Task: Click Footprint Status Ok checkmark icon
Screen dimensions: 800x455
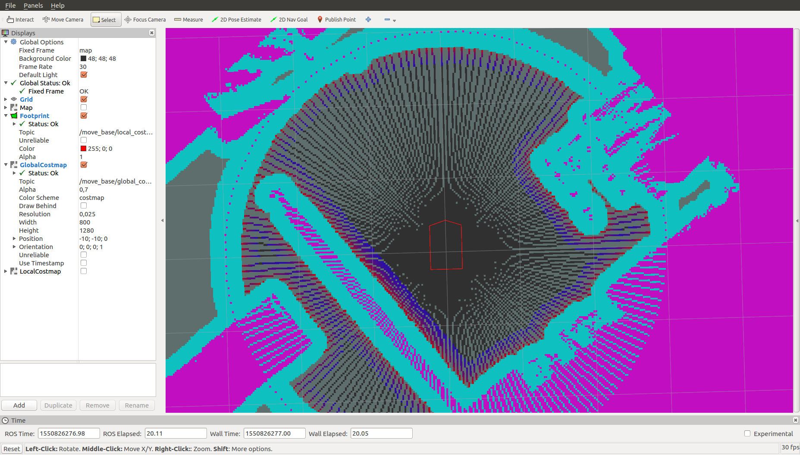Action: pyautogui.click(x=22, y=124)
